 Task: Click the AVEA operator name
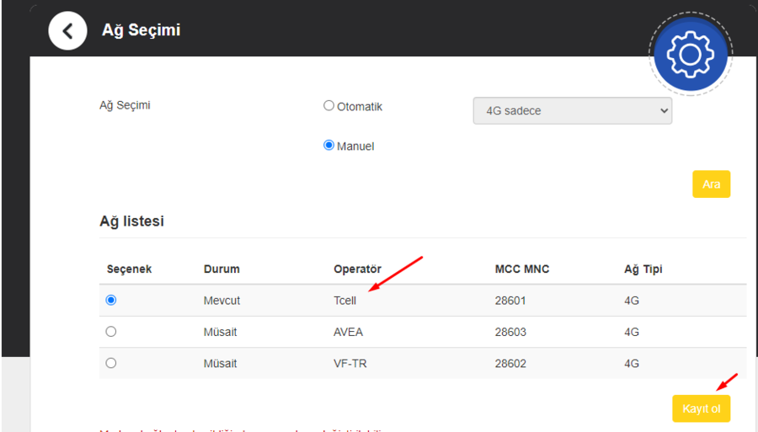click(x=348, y=332)
